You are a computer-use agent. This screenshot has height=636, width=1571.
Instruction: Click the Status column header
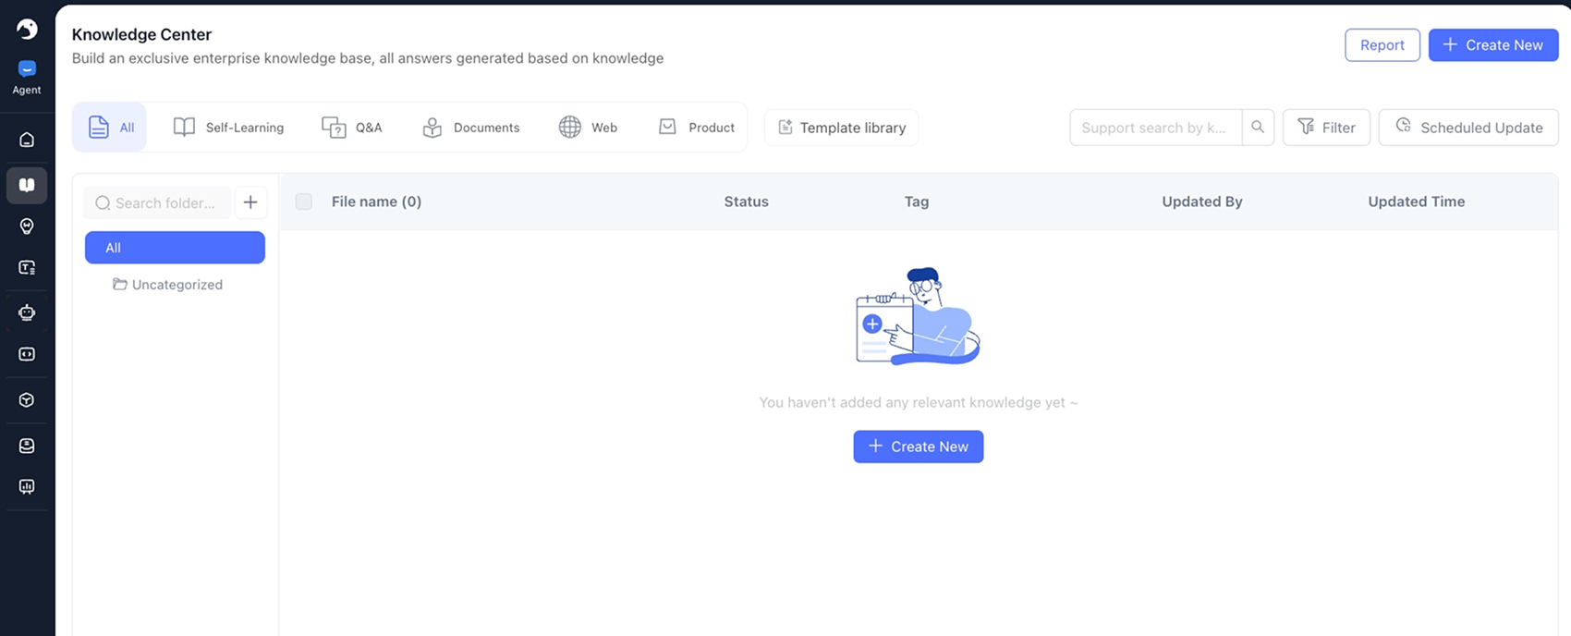pos(746,202)
